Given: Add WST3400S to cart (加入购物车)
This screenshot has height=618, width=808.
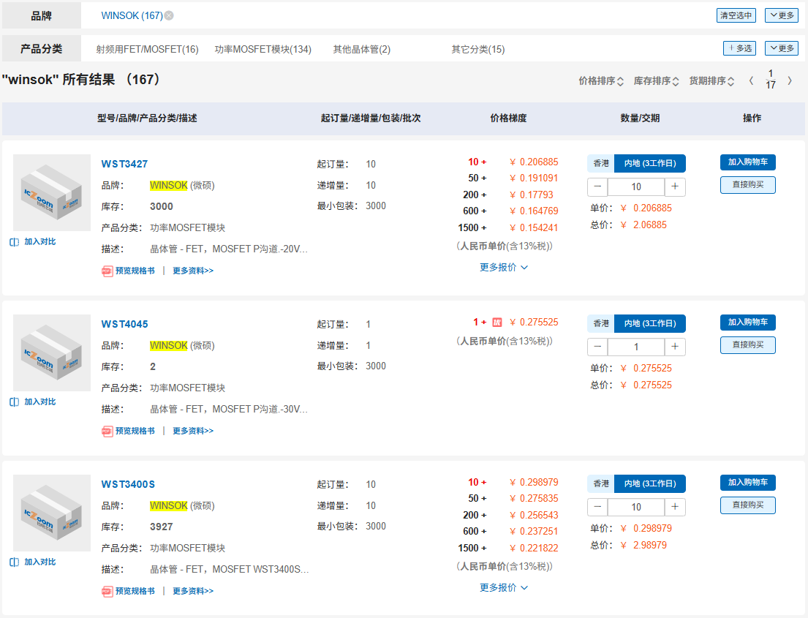Looking at the screenshot, I should 748,483.
